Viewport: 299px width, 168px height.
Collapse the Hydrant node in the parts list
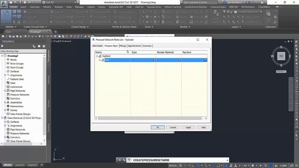click(97, 56)
